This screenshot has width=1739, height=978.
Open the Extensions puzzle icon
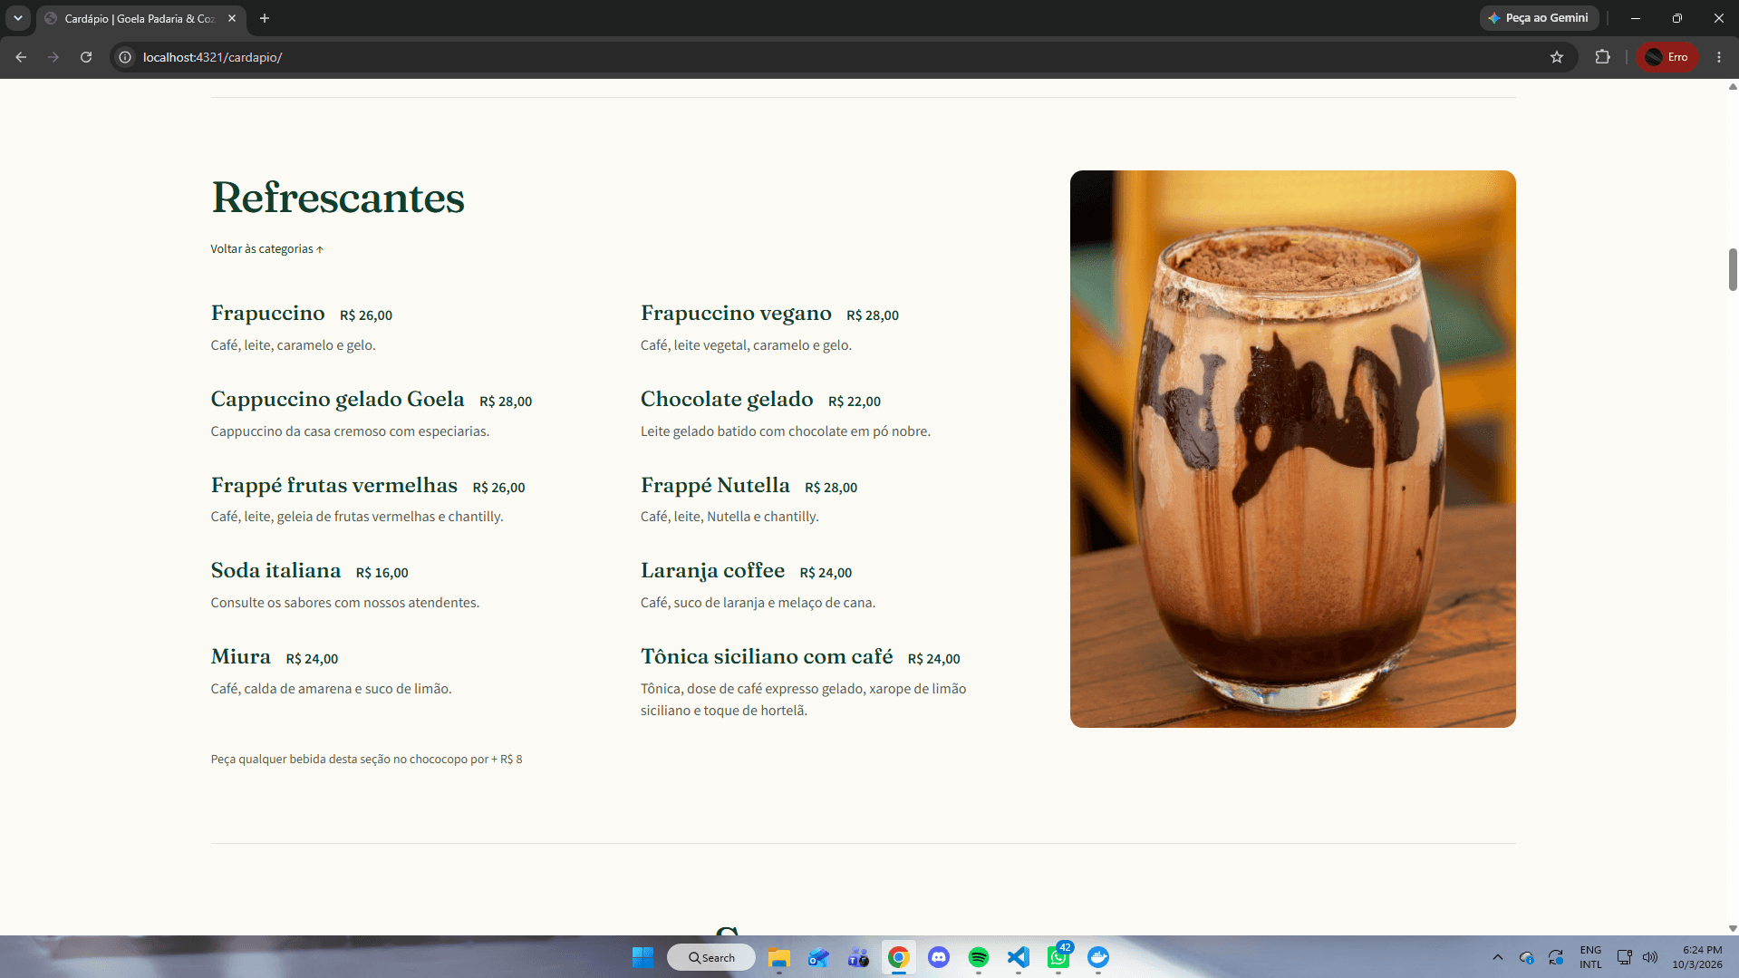tap(1602, 57)
